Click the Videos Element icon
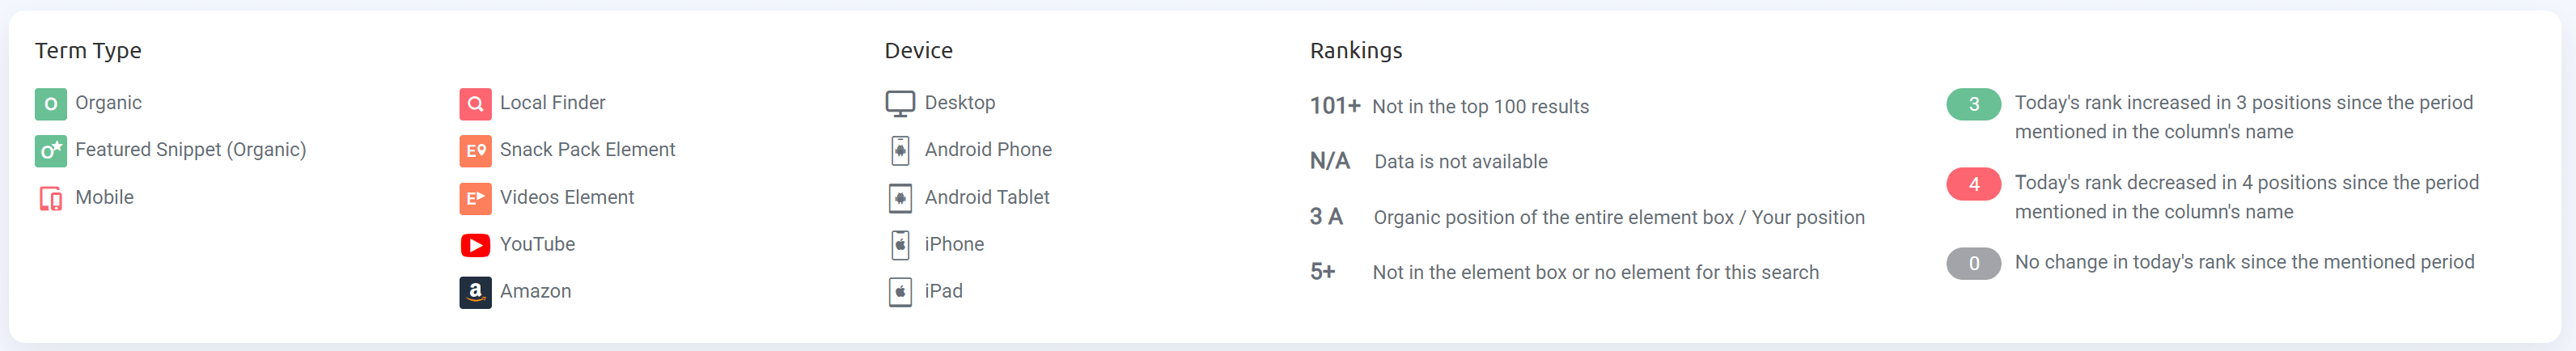The width and height of the screenshot is (2576, 351). [x=475, y=198]
